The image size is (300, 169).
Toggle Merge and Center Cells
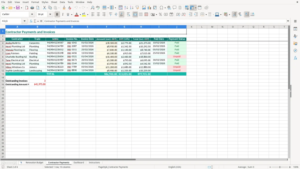point(135,15)
